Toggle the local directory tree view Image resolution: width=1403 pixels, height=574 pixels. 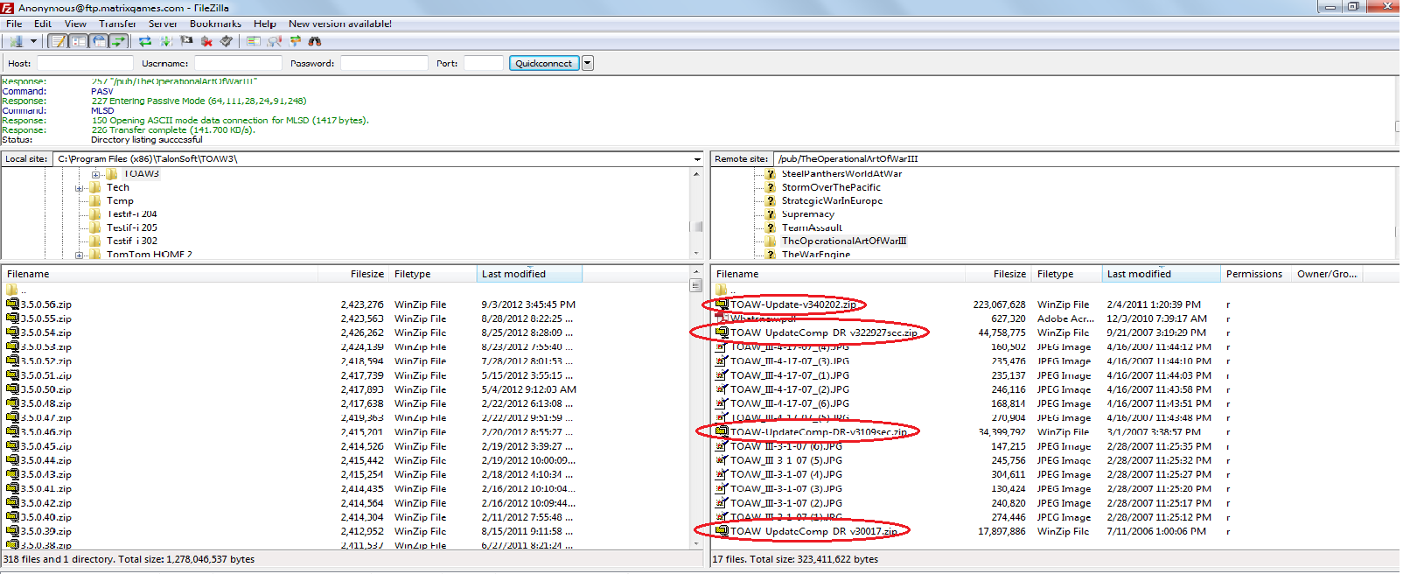[x=79, y=41]
